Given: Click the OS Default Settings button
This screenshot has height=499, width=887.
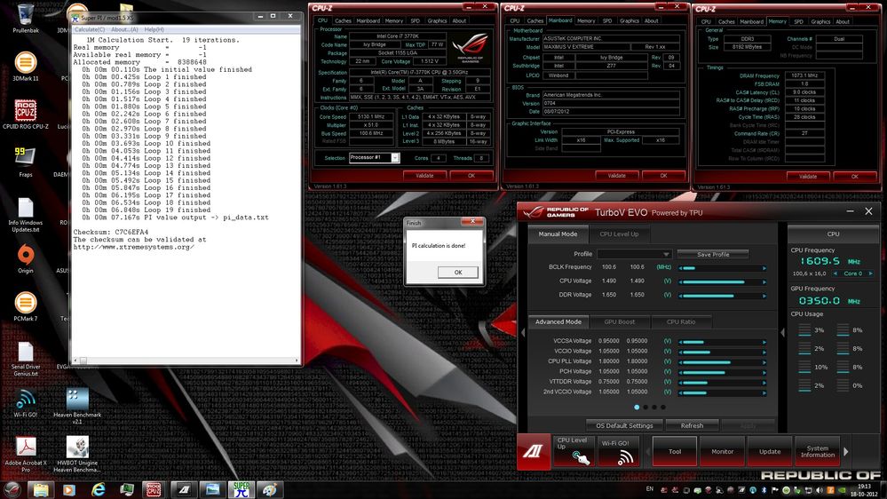Looking at the screenshot, I should (624, 425).
